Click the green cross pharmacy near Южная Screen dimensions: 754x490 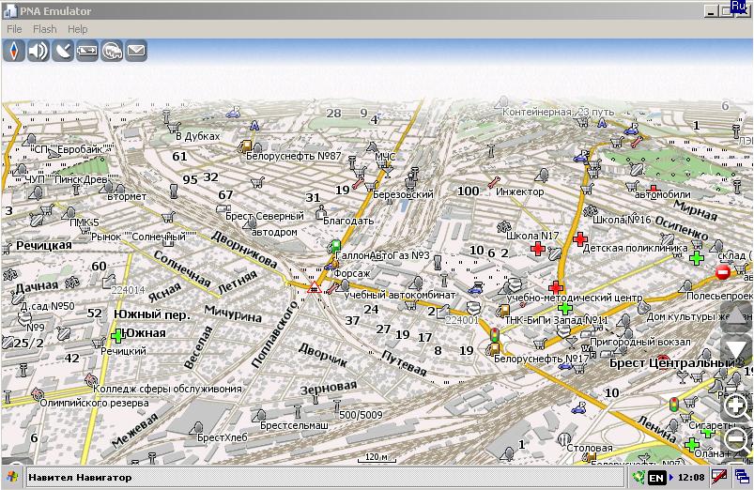click(117, 336)
